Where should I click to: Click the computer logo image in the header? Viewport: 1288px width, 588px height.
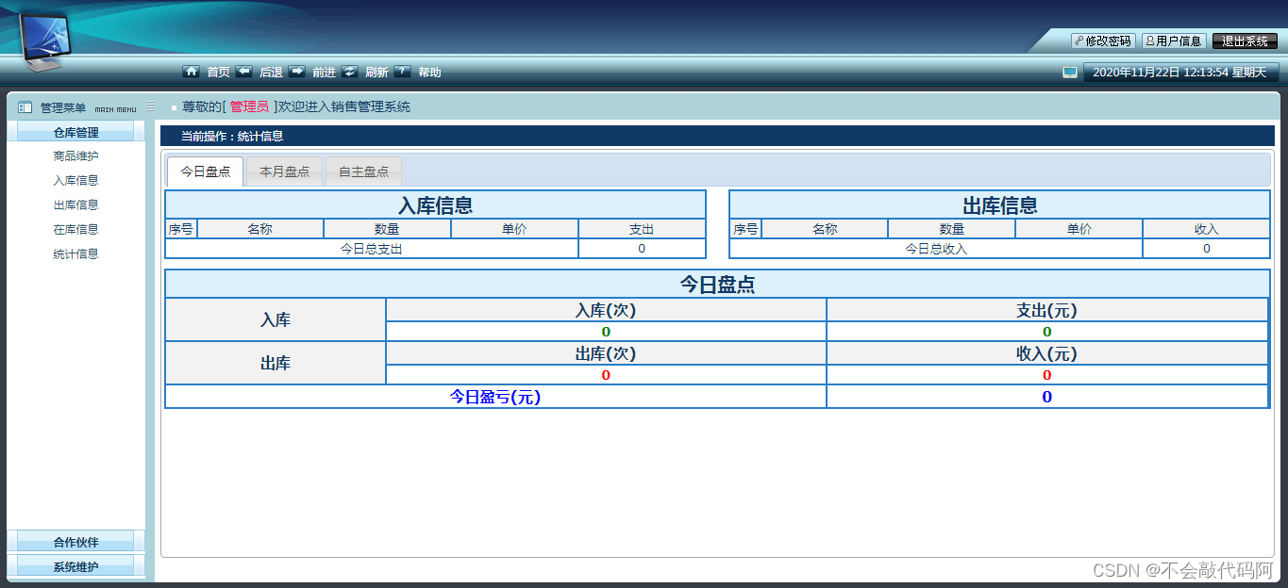pyautogui.click(x=44, y=42)
